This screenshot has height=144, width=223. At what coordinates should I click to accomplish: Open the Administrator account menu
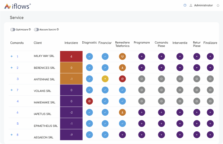click(x=203, y=6)
